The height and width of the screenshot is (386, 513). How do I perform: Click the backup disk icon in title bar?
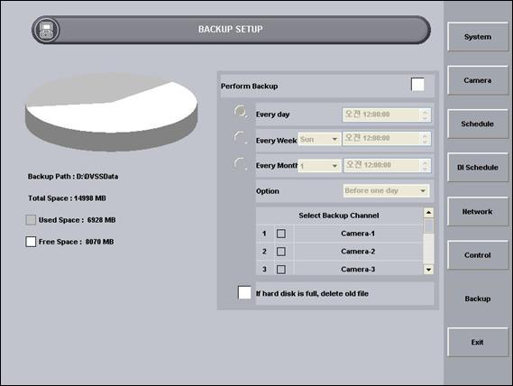(46, 30)
